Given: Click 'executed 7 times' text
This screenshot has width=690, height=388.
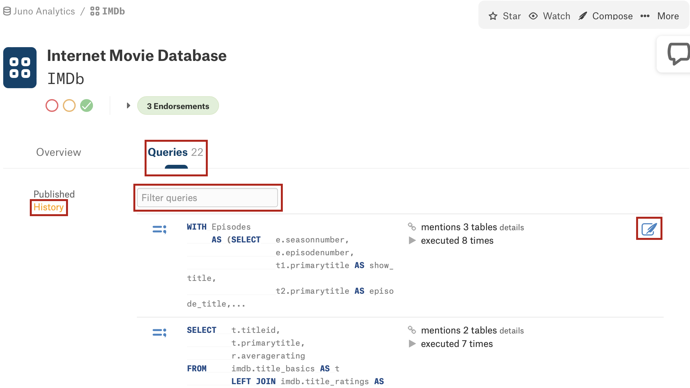Looking at the screenshot, I should click(457, 344).
